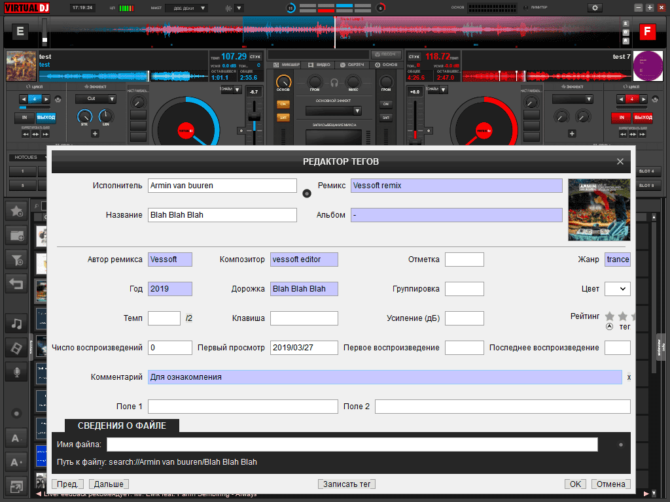Click the VirtualDJ logo
670x502 pixels.
click(x=27, y=8)
